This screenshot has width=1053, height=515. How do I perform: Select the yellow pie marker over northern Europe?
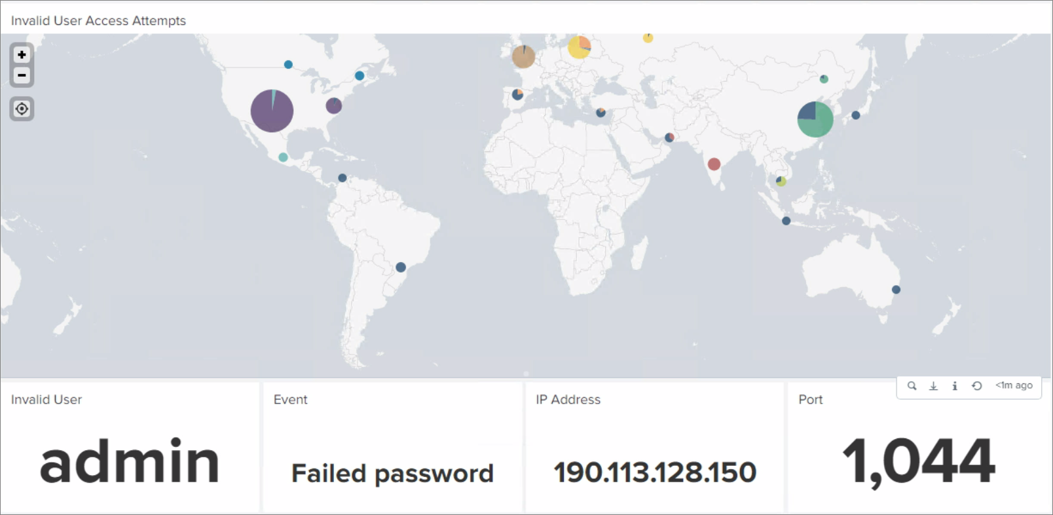(x=579, y=47)
